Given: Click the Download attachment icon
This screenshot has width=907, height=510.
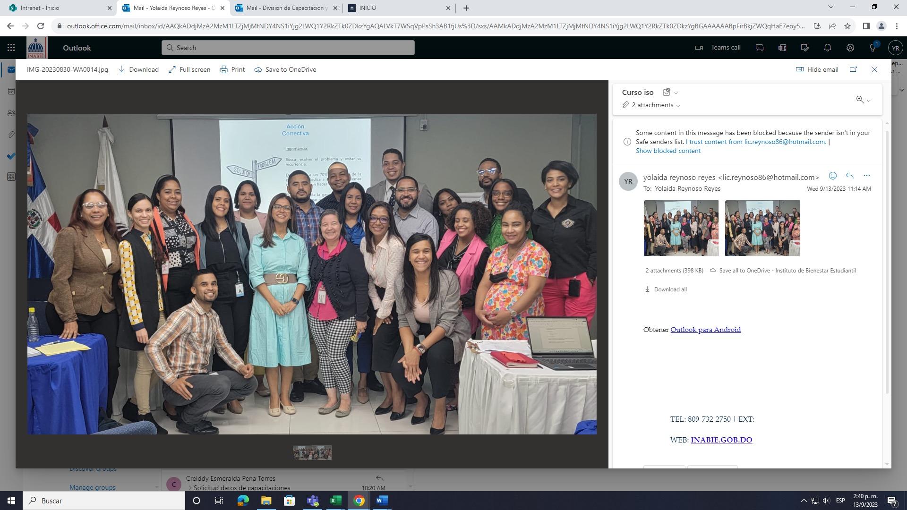Looking at the screenshot, I should [138, 69].
